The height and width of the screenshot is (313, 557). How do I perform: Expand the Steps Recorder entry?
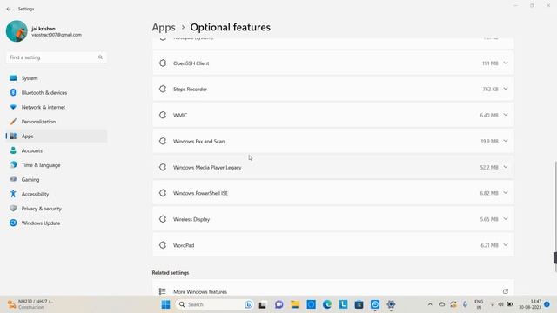(x=506, y=89)
